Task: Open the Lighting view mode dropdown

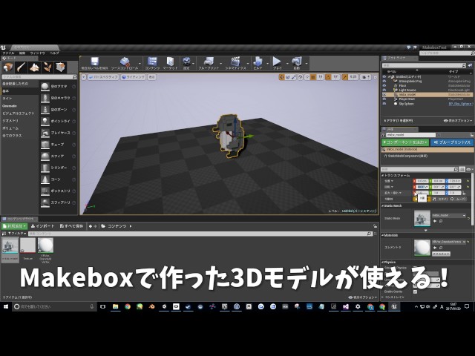Action: click(134, 77)
